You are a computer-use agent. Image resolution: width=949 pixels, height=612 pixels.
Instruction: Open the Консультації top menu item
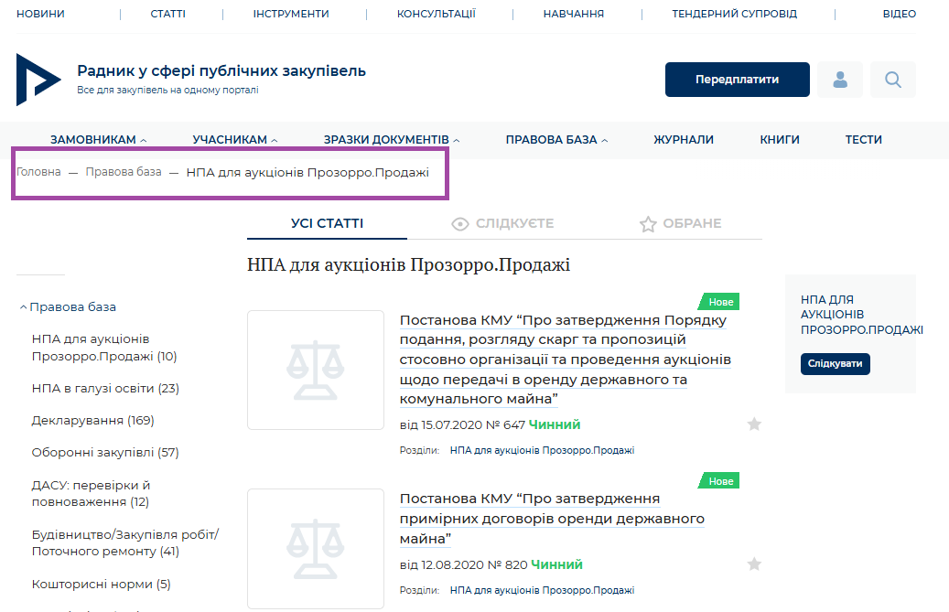click(x=436, y=14)
